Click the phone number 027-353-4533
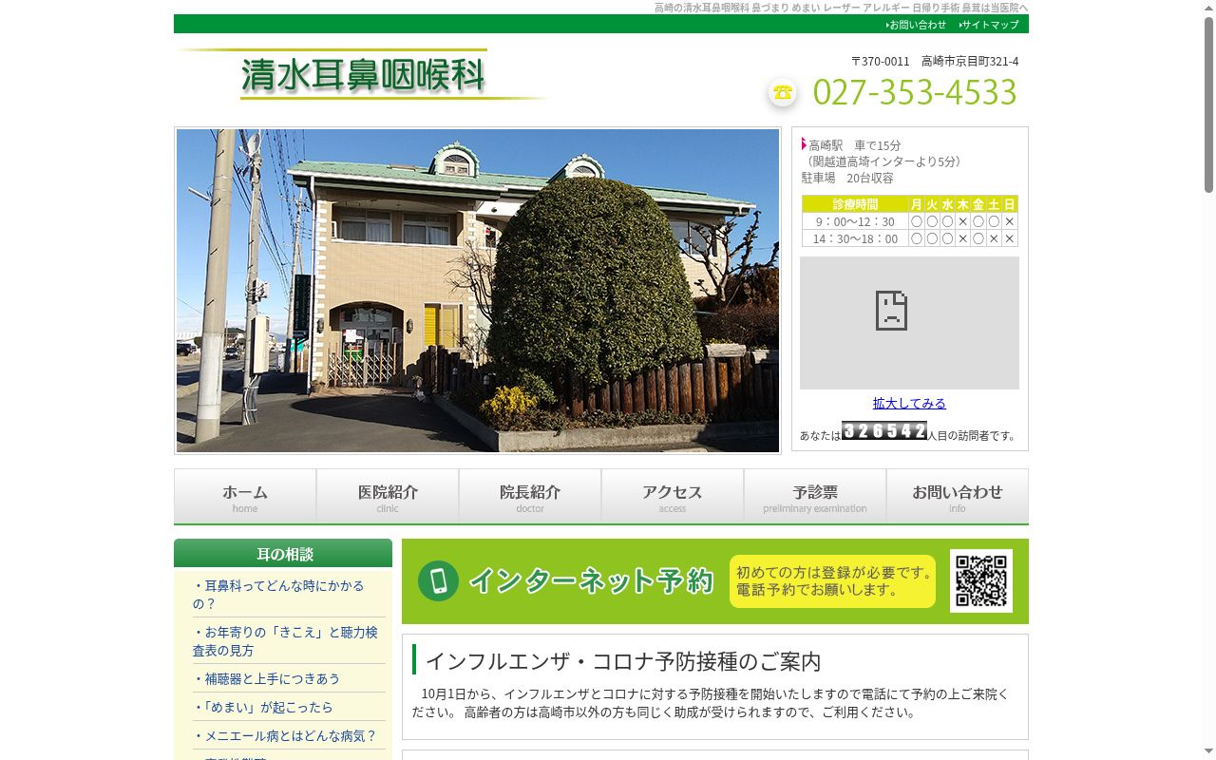Viewport: 1216px width, 760px height. [x=915, y=92]
